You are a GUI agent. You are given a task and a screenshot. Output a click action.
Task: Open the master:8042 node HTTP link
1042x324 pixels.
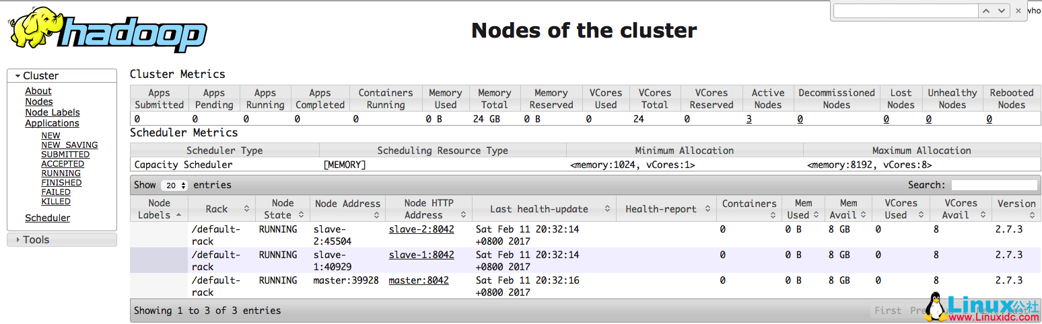point(418,280)
